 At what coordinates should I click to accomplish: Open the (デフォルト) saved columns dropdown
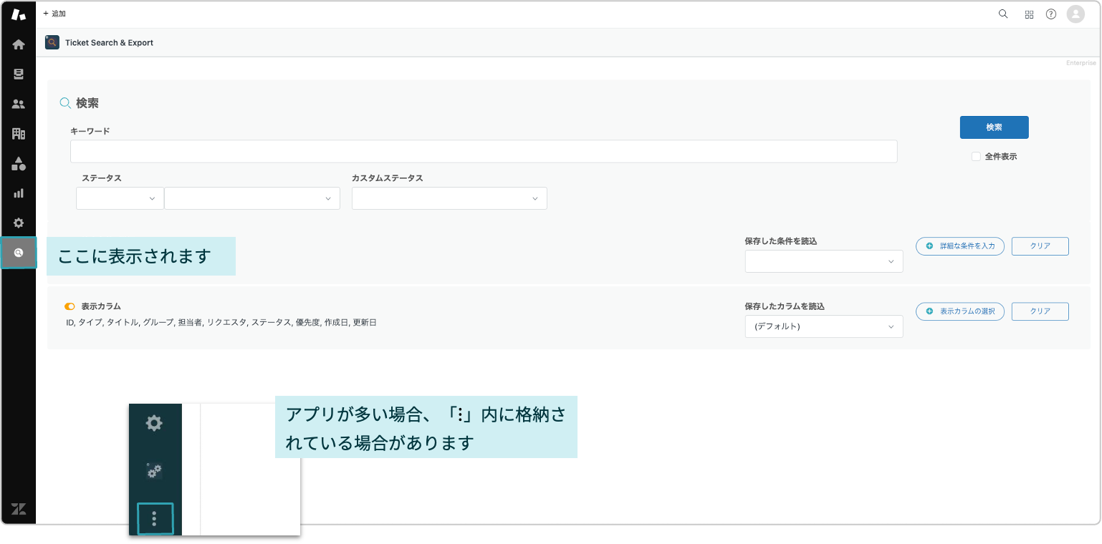pos(824,326)
